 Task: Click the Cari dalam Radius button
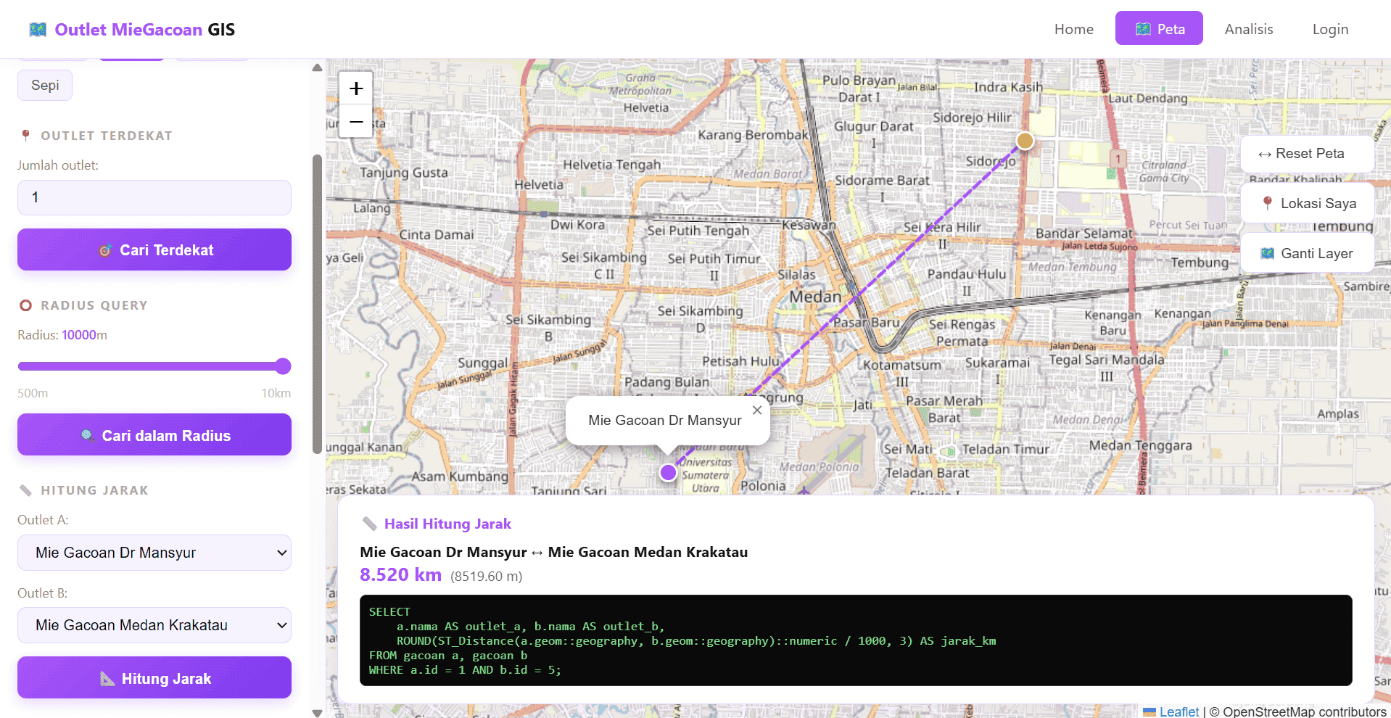click(154, 434)
